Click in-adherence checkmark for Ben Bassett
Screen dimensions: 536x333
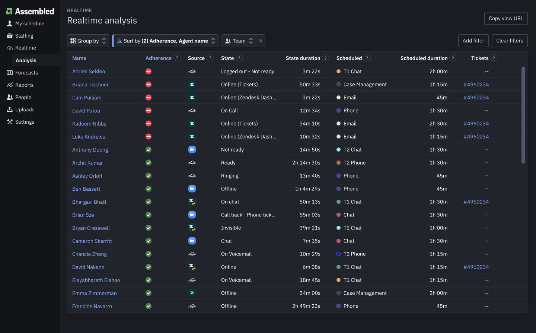[x=149, y=189]
